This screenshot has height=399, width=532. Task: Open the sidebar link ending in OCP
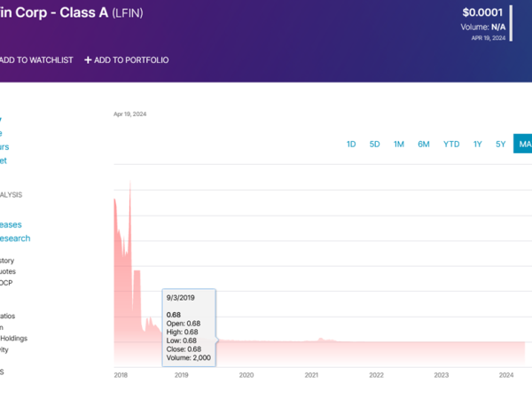tap(6, 283)
